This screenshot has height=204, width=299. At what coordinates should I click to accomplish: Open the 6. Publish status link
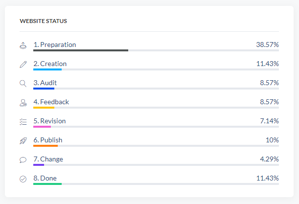48,140
